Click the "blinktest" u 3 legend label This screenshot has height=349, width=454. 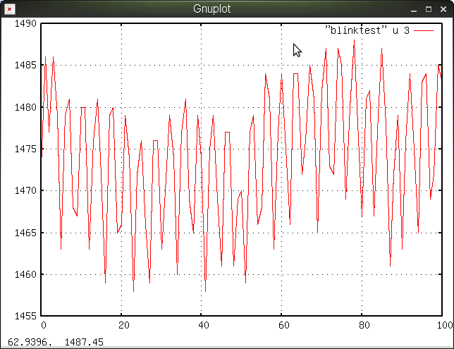coord(367,31)
